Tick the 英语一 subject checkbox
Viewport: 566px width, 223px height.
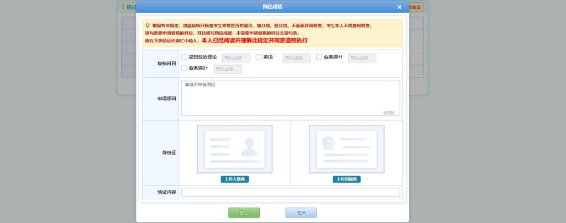tap(258, 57)
